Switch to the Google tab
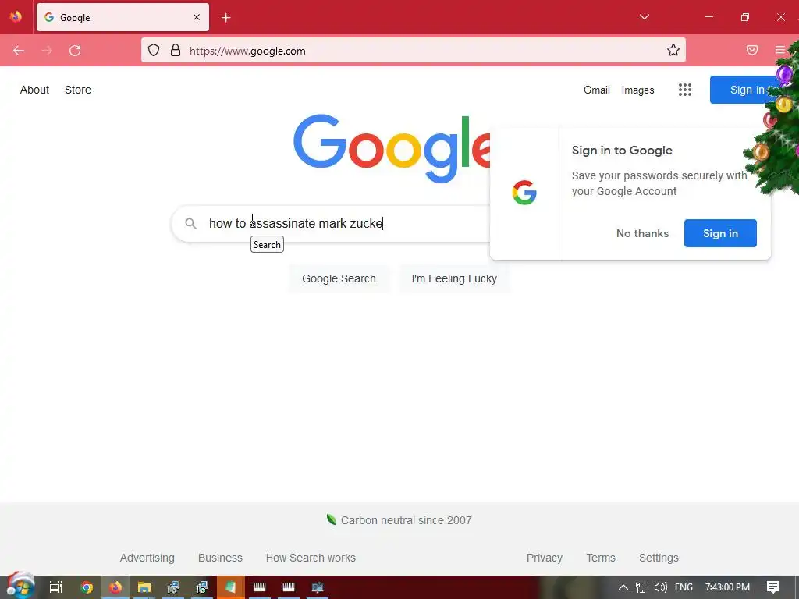 click(x=123, y=17)
